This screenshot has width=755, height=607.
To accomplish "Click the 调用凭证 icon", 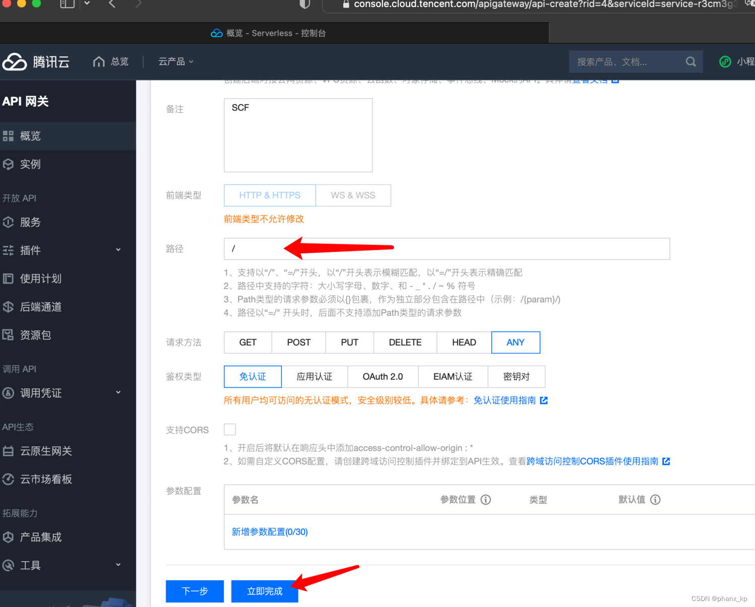I will coord(8,393).
